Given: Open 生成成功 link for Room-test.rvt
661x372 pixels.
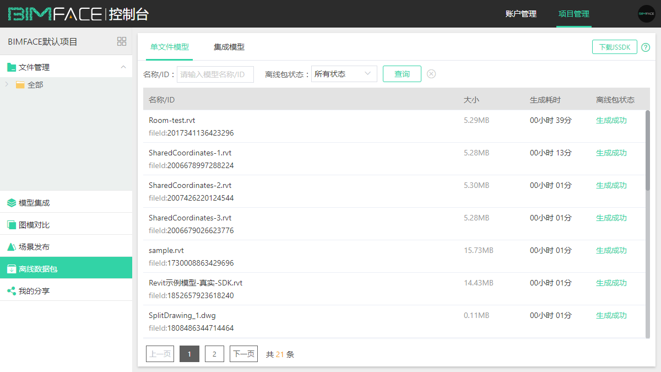Looking at the screenshot, I should click(611, 120).
